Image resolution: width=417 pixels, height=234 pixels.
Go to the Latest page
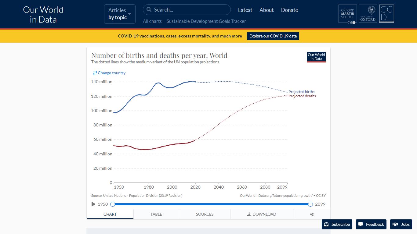(x=245, y=10)
